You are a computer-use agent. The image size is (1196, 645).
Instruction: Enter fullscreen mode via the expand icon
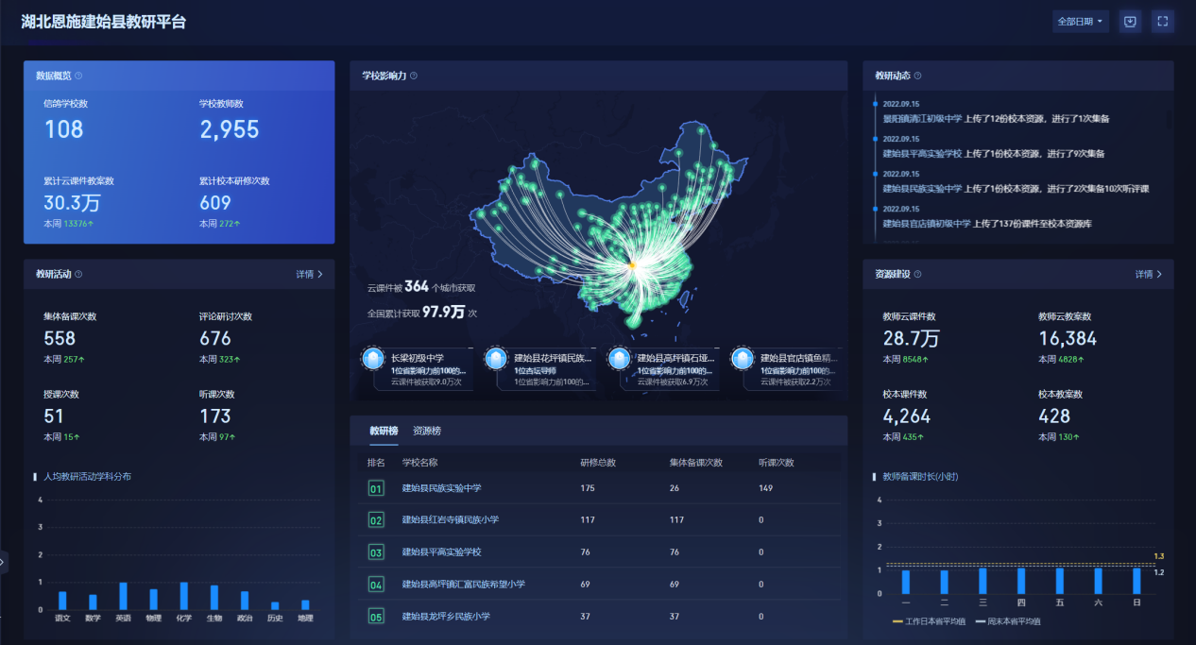1162,22
